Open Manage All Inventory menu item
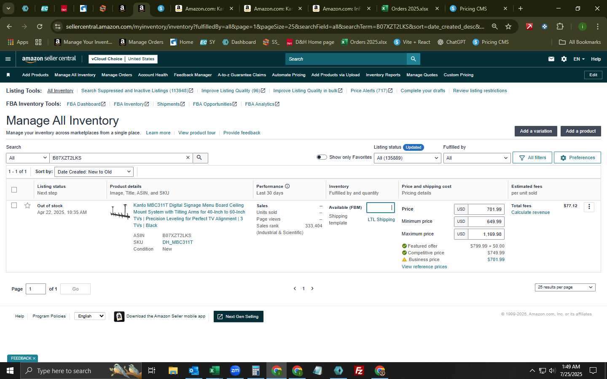Screen dimensions: 607x379 click(x=75, y=75)
